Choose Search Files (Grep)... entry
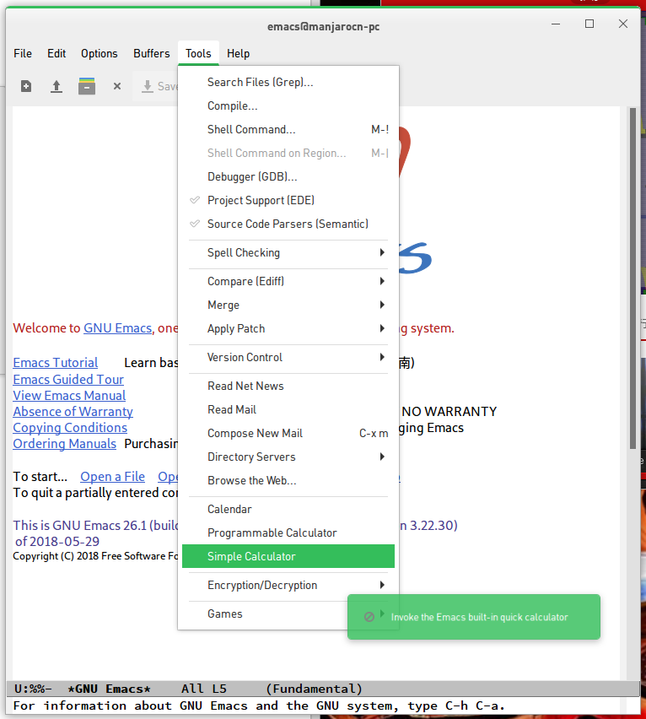646x719 pixels. [288, 83]
